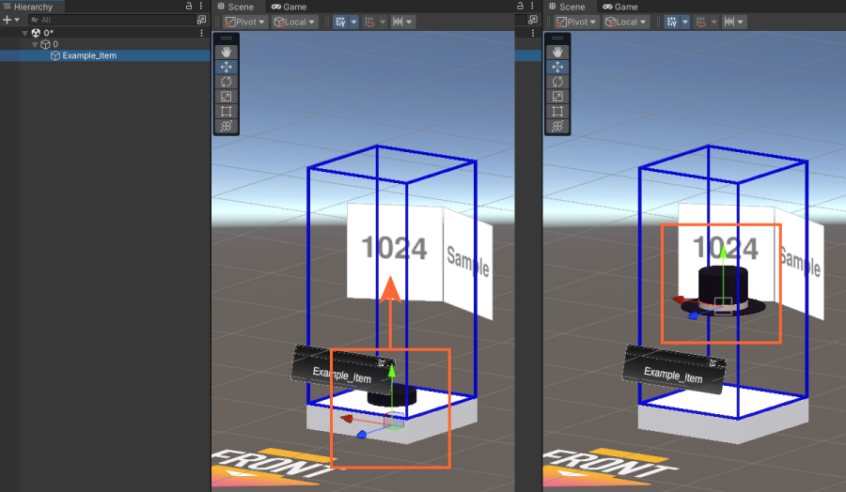This screenshot has width=846, height=492.
Task: Select the Move tool in right Scene view
Action: 557,67
